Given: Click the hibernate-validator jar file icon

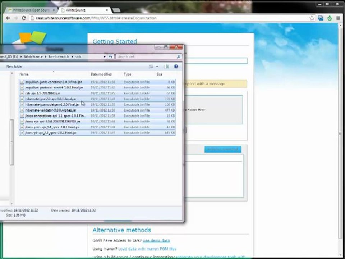Looking at the screenshot, I should [x=22, y=110].
